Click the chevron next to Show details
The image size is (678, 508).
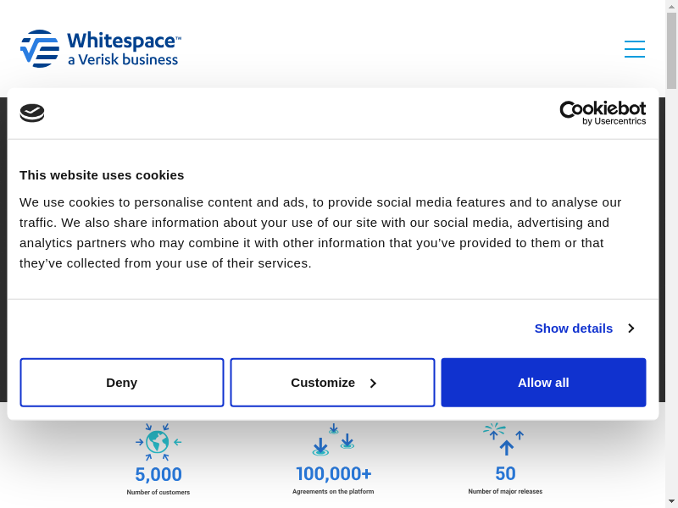(631, 328)
